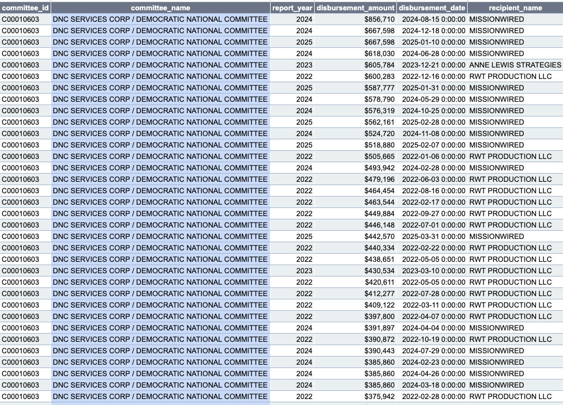Click the report_year column header

point(292,8)
